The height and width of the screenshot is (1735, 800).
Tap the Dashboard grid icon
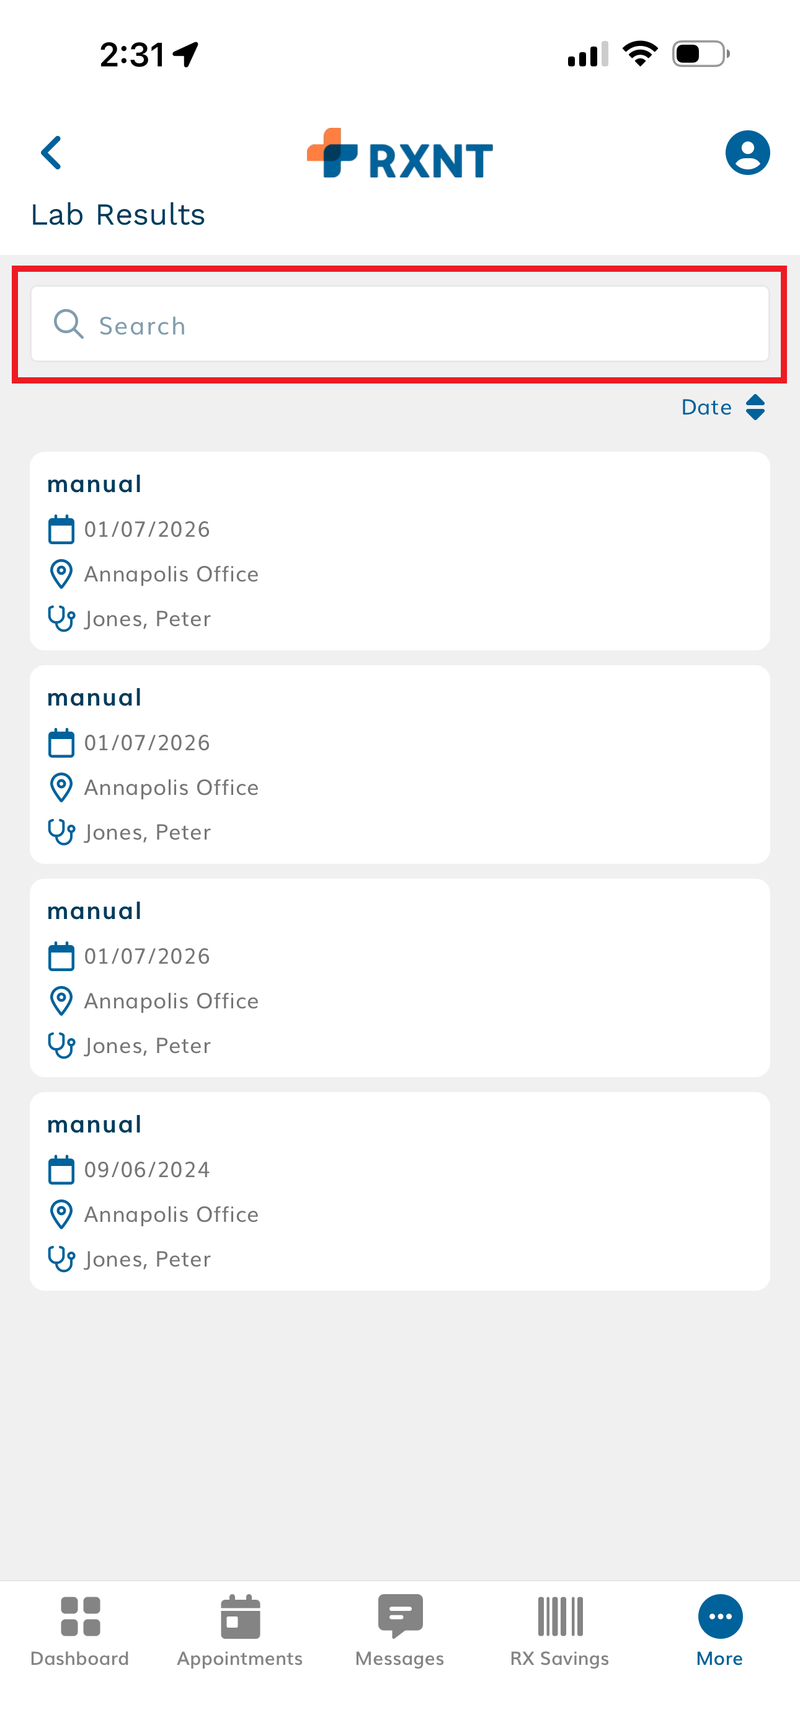pyautogui.click(x=80, y=1616)
